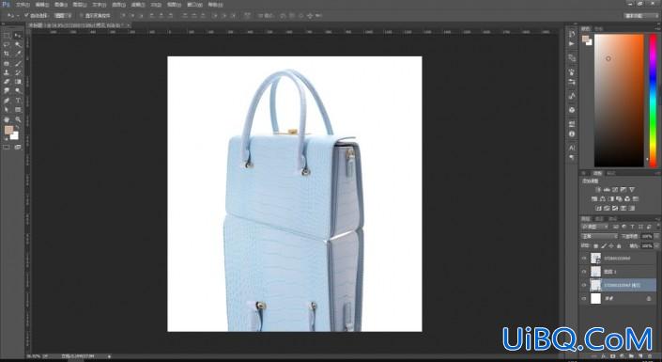Click the background color swatch in toolbox
The height and width of the screenshot is (362, 662).
coord(15,135)
